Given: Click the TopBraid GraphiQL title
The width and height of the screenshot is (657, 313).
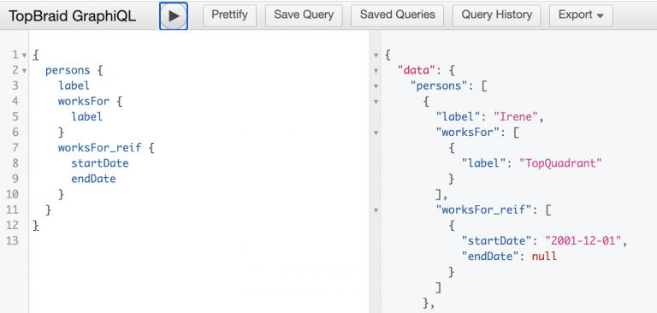Looking at the screenshot, I should click(72, 16).
